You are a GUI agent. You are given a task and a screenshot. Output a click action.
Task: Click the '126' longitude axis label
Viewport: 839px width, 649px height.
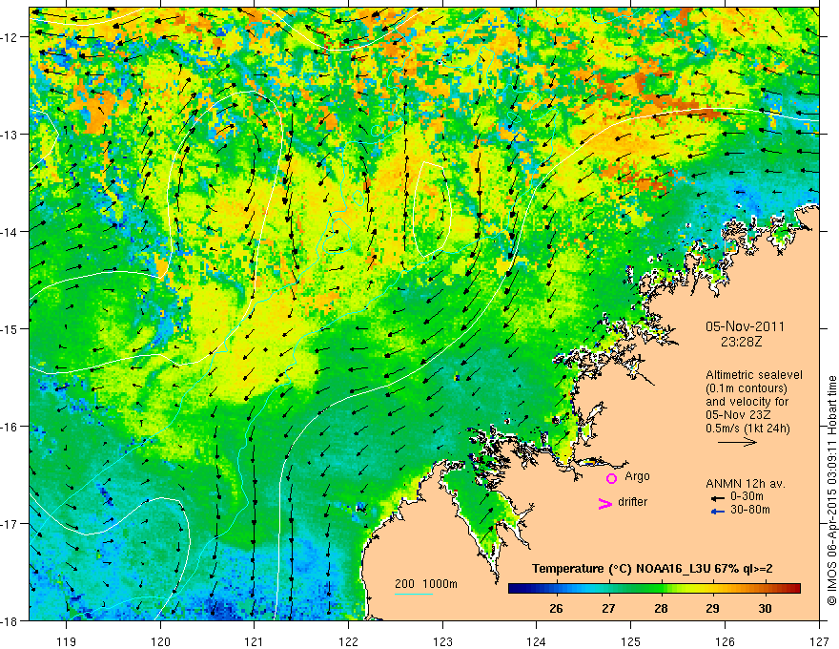pyautogui.click(x=725, y=641)
